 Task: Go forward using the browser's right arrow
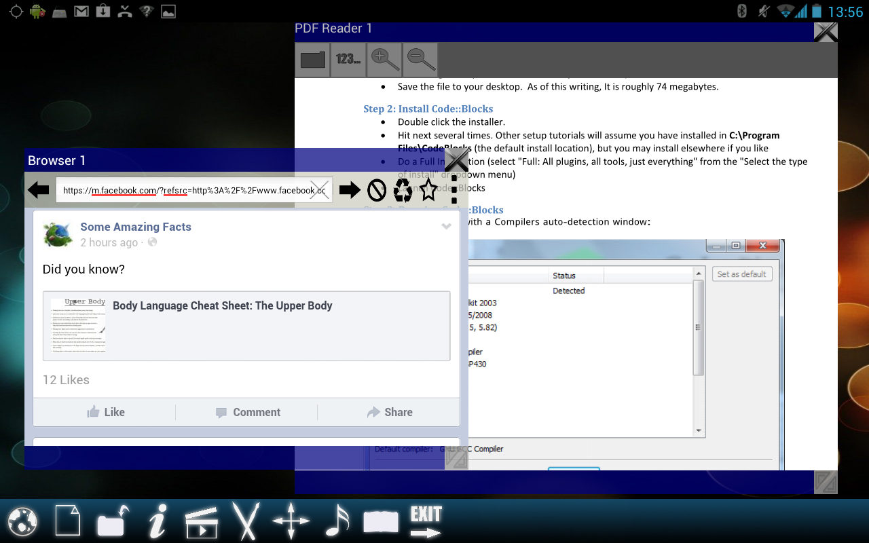pos(349,190)
